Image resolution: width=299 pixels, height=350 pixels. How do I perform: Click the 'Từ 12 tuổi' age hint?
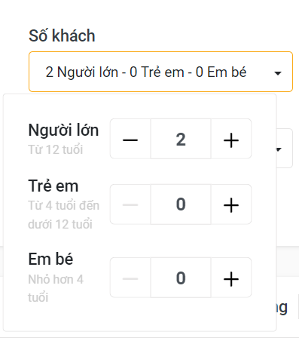(56, 149)
